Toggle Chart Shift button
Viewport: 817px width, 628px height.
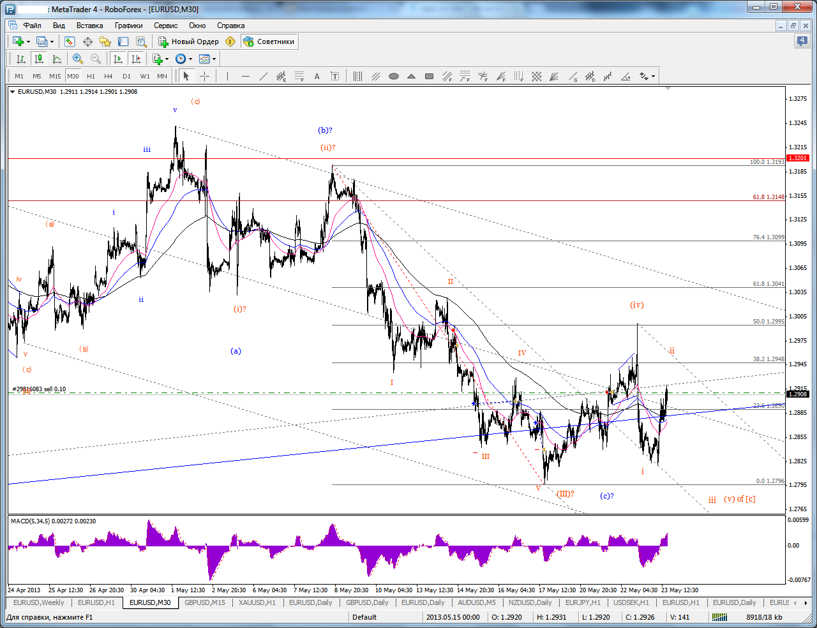[135, 59]
